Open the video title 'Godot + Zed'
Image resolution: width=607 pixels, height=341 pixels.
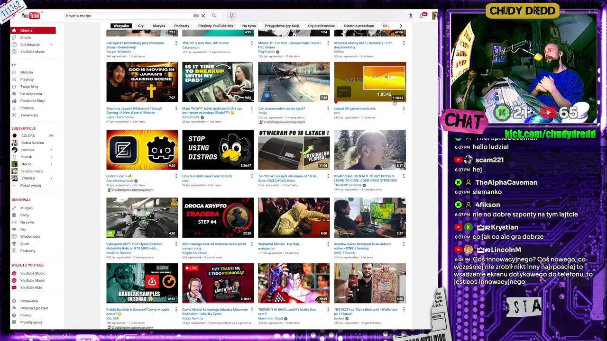pyautogui.click(x=119, y=176)
